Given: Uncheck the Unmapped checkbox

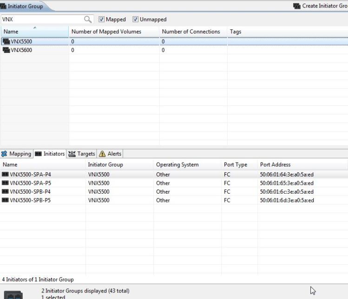Looking at the screenshot, I should click(x=135, y=19).
